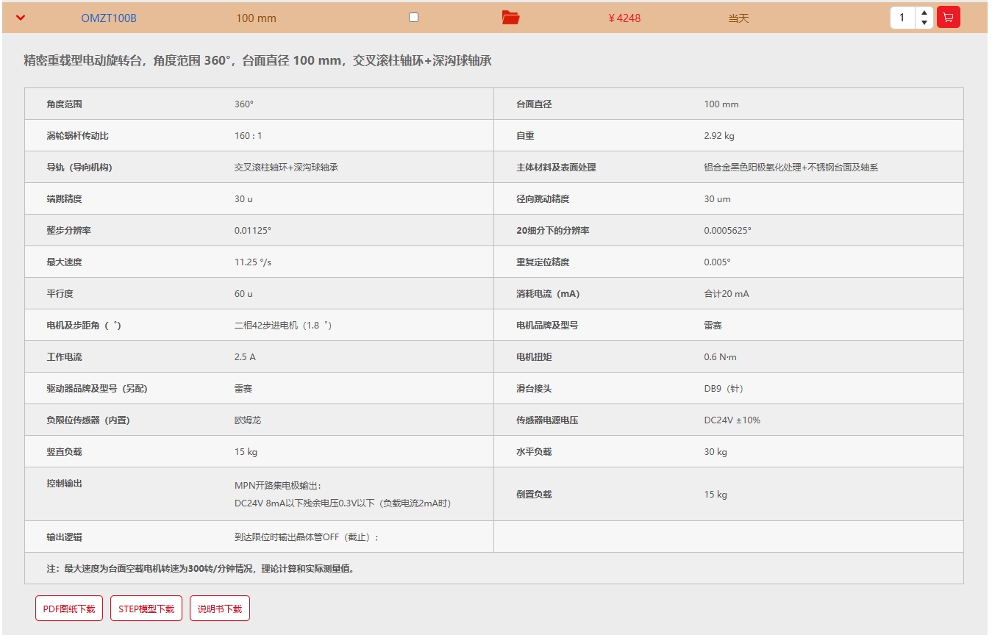This screenshot has height=635, width=992.
Task: Click the 当天 delivery time text
Action: (738, 18)
